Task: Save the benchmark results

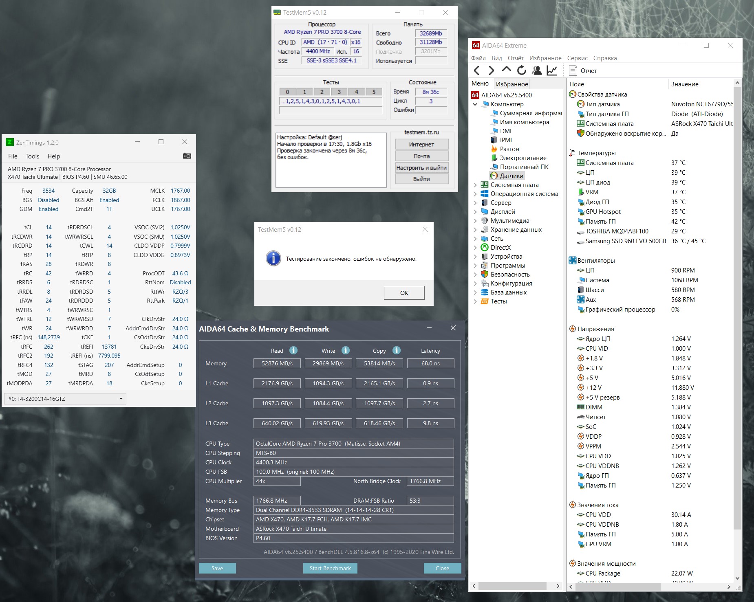Action: (x=217, y=568)
